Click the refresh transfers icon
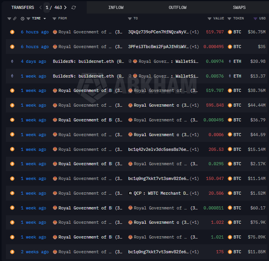269x261 pixels. click(74, 7)
